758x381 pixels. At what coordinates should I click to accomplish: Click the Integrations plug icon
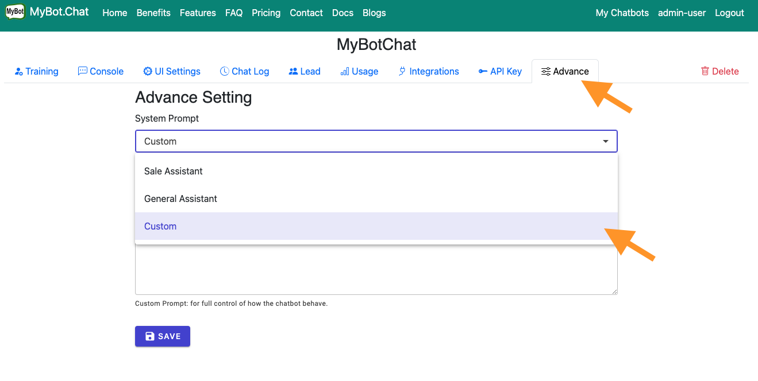[402, 71]
